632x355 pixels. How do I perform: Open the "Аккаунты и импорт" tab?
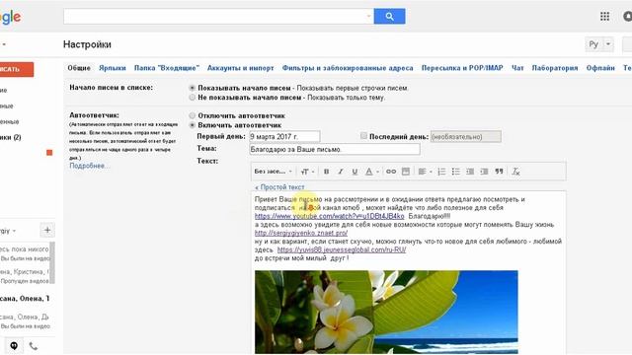(x=241, y=68)
